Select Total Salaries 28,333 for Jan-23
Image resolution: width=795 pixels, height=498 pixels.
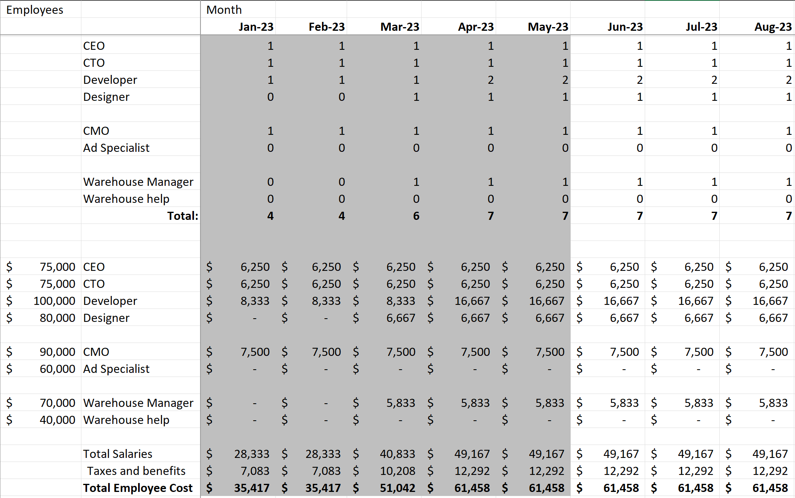tap(238, 453)
